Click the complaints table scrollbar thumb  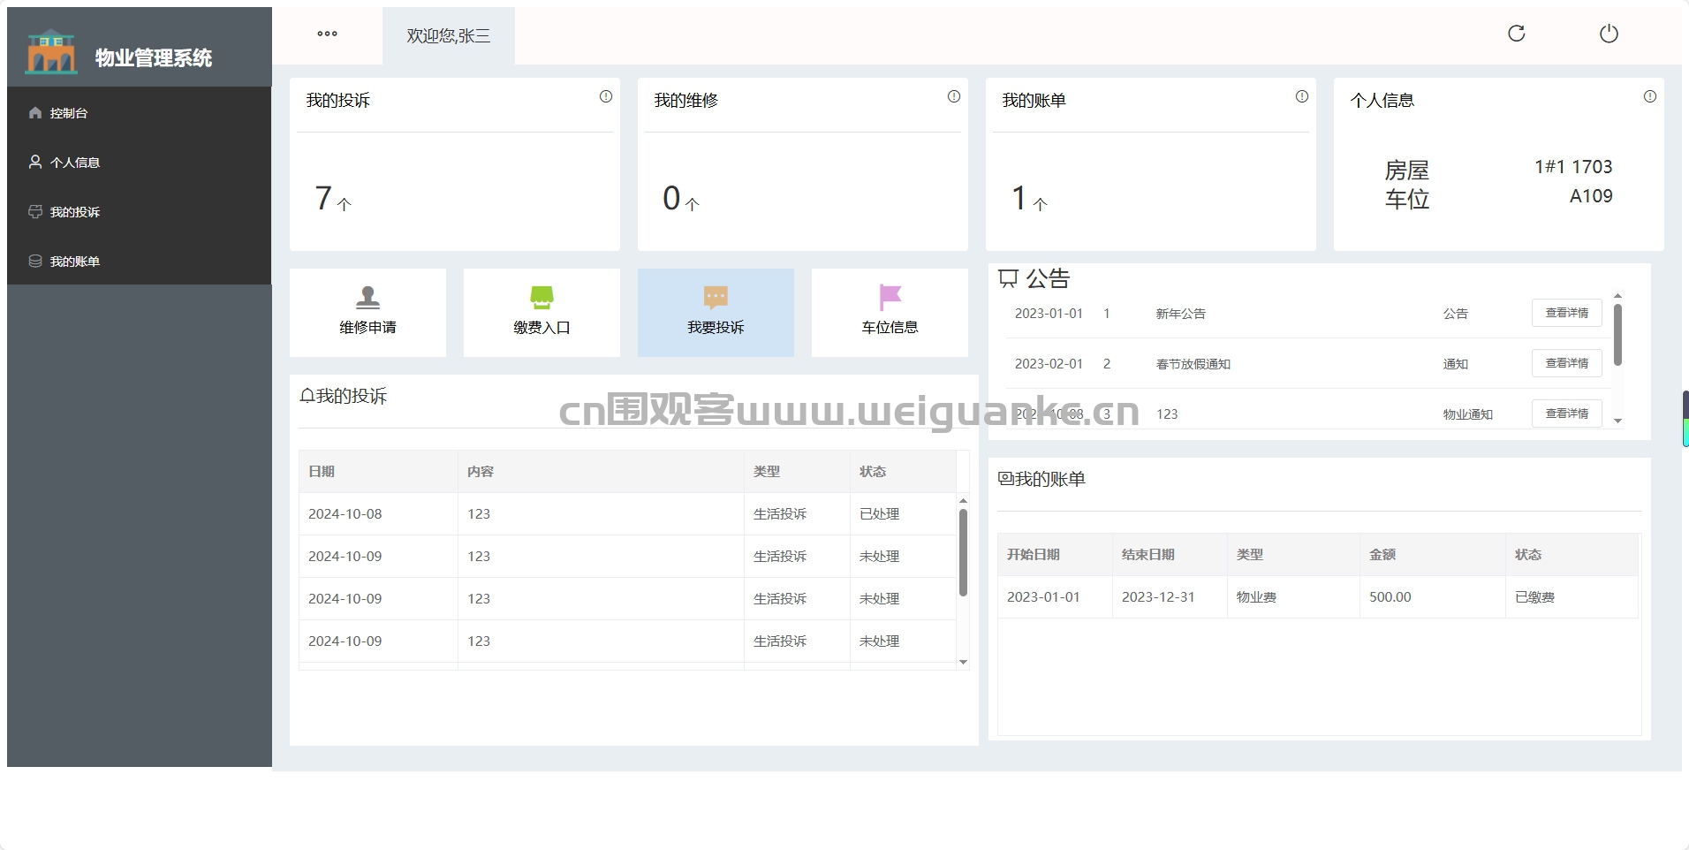pyautogui.click(x=963, y=552)
